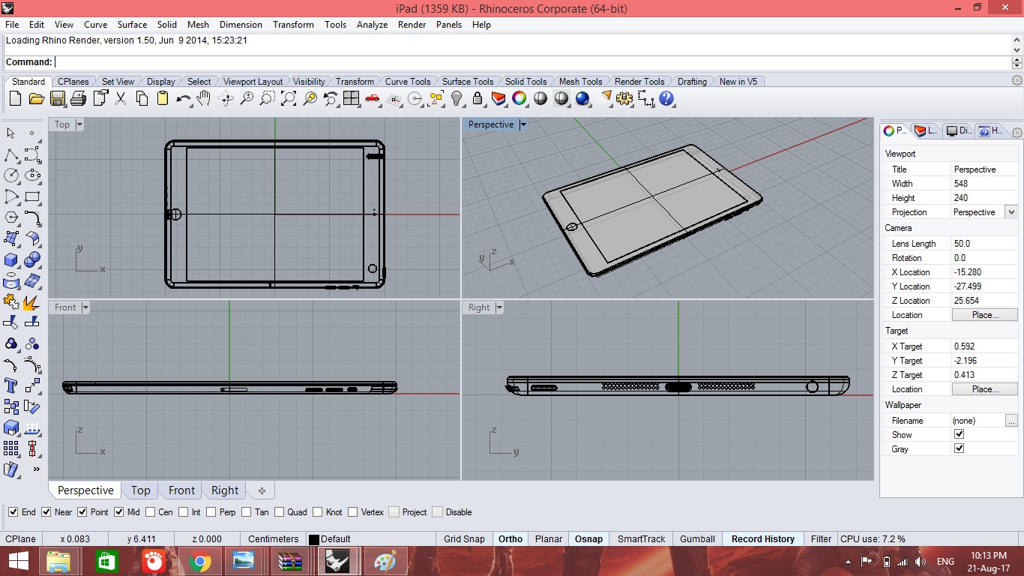Enable the Cen osnap checkbox
Viewport: 1024px width, 576px height.
[150, 512]
